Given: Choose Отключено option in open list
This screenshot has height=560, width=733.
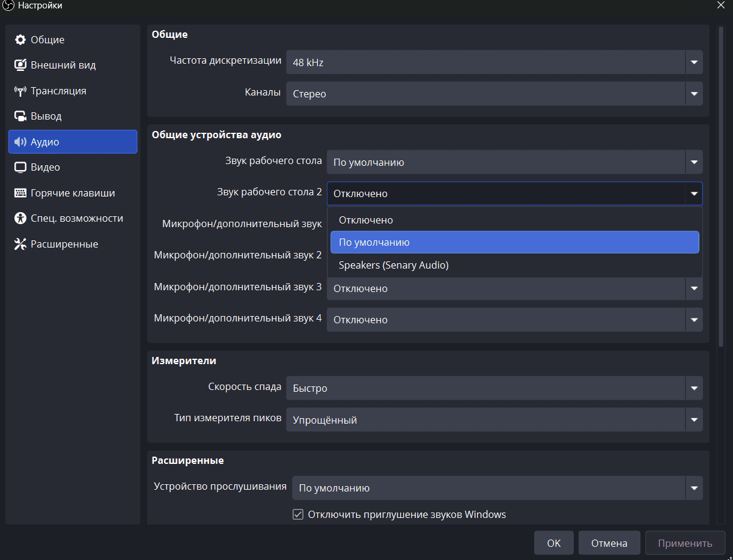Looking at the screenshot, I should click(366, 220).
